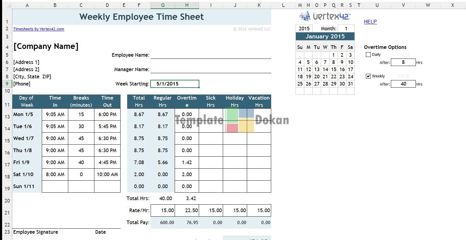Click the Manager Name entry line

(x=210, y=69)
